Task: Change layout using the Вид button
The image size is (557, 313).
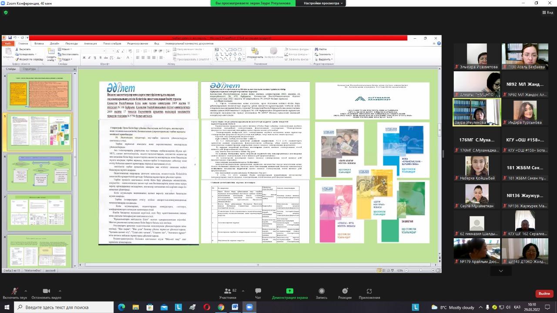Action: [x=547, y=13]
